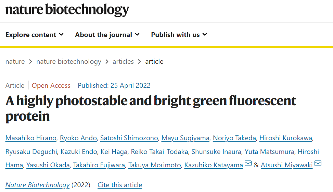This screenshot has height=192, width=333.
Task: Click envelope icon next to Kazuhiko Katayama
Action: click(248, 163)
